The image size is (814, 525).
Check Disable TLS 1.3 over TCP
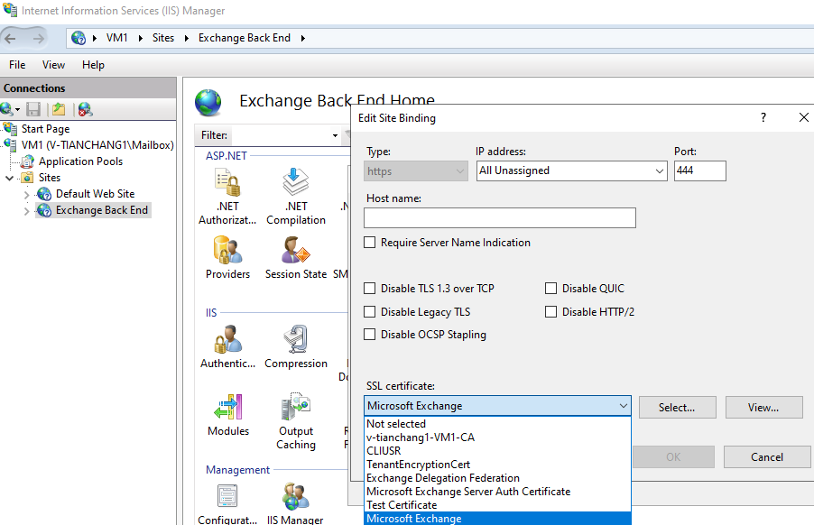pos(370,289)
